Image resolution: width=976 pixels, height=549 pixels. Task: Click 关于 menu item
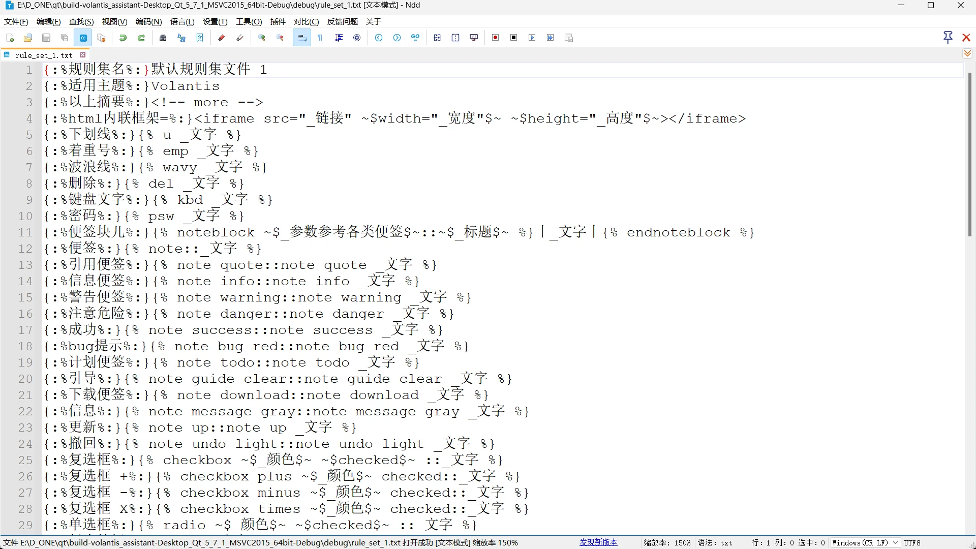tap(373, 21)
